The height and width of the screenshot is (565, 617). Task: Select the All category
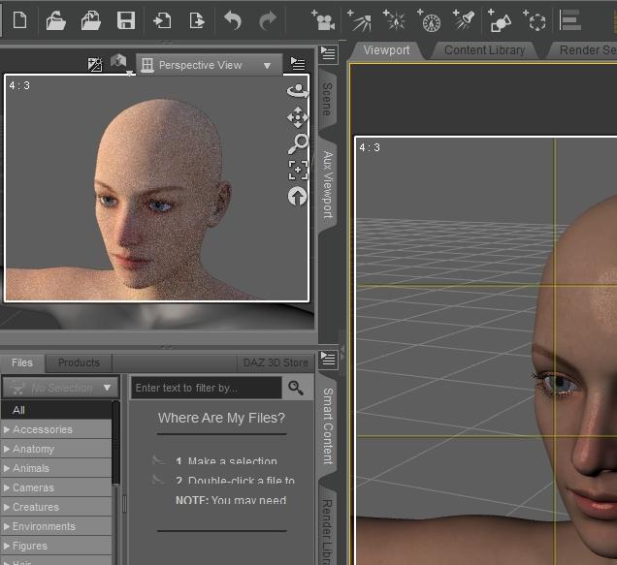(x=56, y=410)
